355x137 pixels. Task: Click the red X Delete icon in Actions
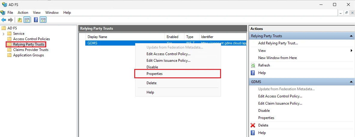(x=253, y=125)
